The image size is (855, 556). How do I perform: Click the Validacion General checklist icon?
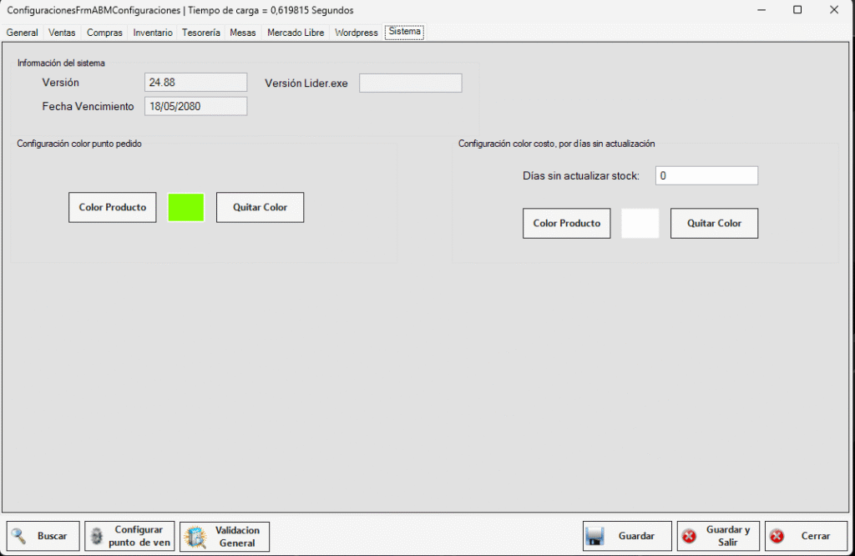pos(195,536)
